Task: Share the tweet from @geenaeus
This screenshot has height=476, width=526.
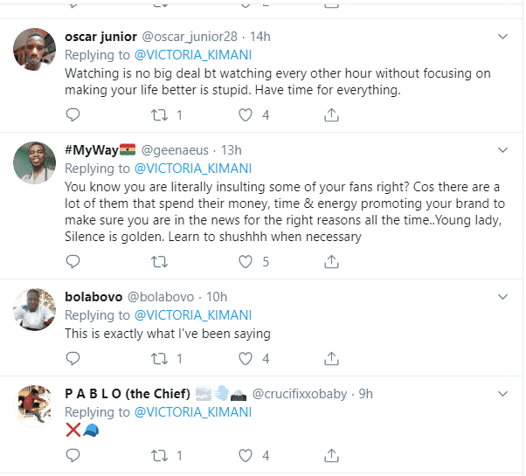Action: click(x=332, y=261)
